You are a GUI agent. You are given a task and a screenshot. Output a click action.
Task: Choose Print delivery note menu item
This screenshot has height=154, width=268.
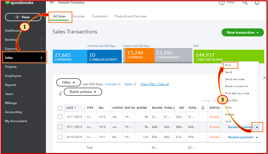pos(237,93)
